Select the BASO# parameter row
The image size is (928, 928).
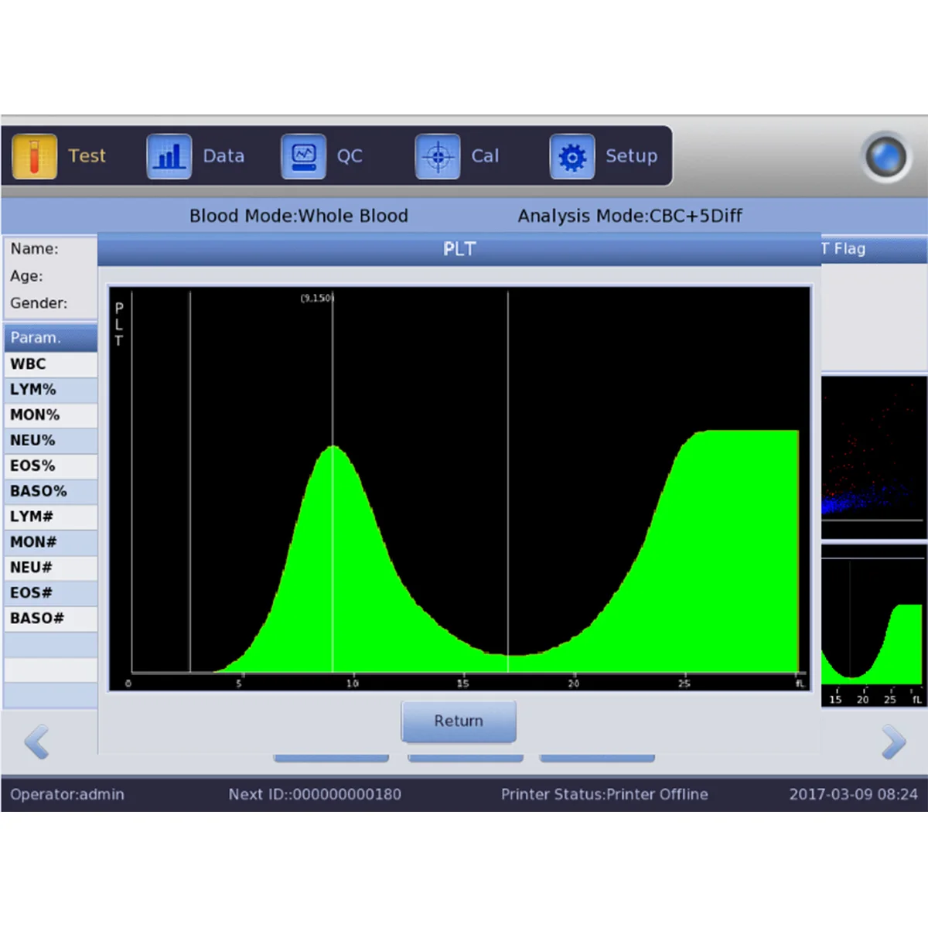point(50,619)
